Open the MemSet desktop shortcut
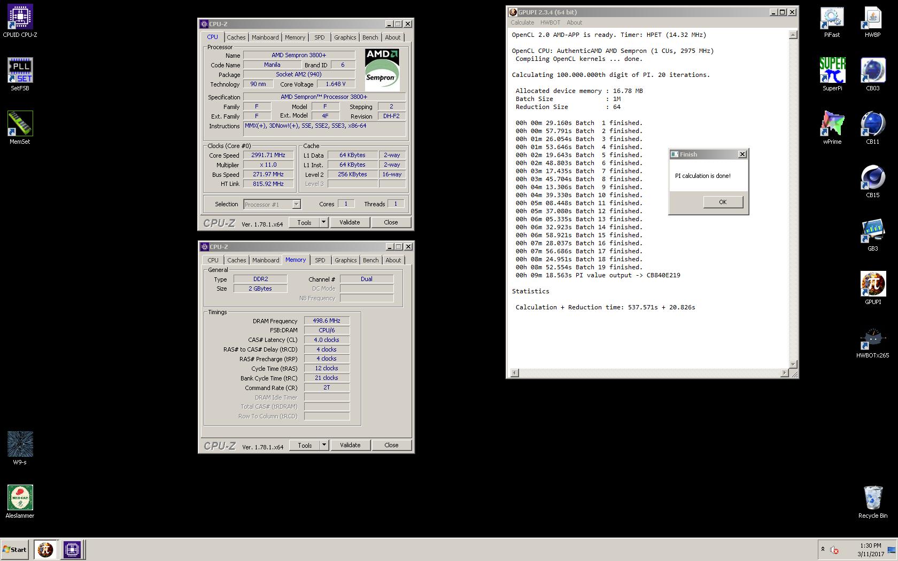Image resolution: width=898 pixels, height=561 pixels. tap(20, 128)
